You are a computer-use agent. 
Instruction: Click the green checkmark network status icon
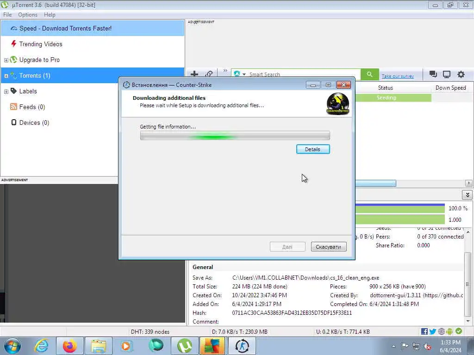click(x=459, y=331)
